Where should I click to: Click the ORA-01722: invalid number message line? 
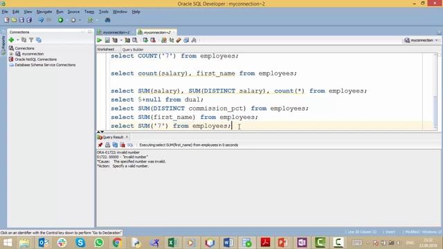click(118, 152)
